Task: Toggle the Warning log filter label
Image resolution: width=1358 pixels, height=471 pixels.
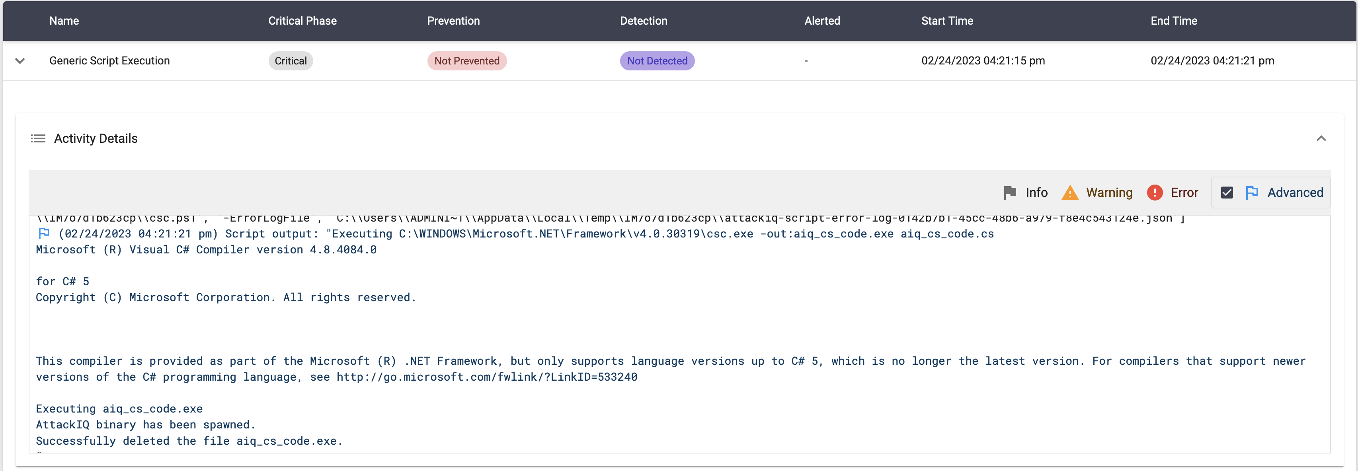Action: click(x=1108, y=193)
